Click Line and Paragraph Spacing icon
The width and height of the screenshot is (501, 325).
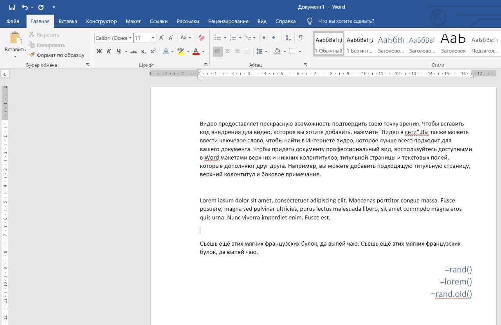259,51
